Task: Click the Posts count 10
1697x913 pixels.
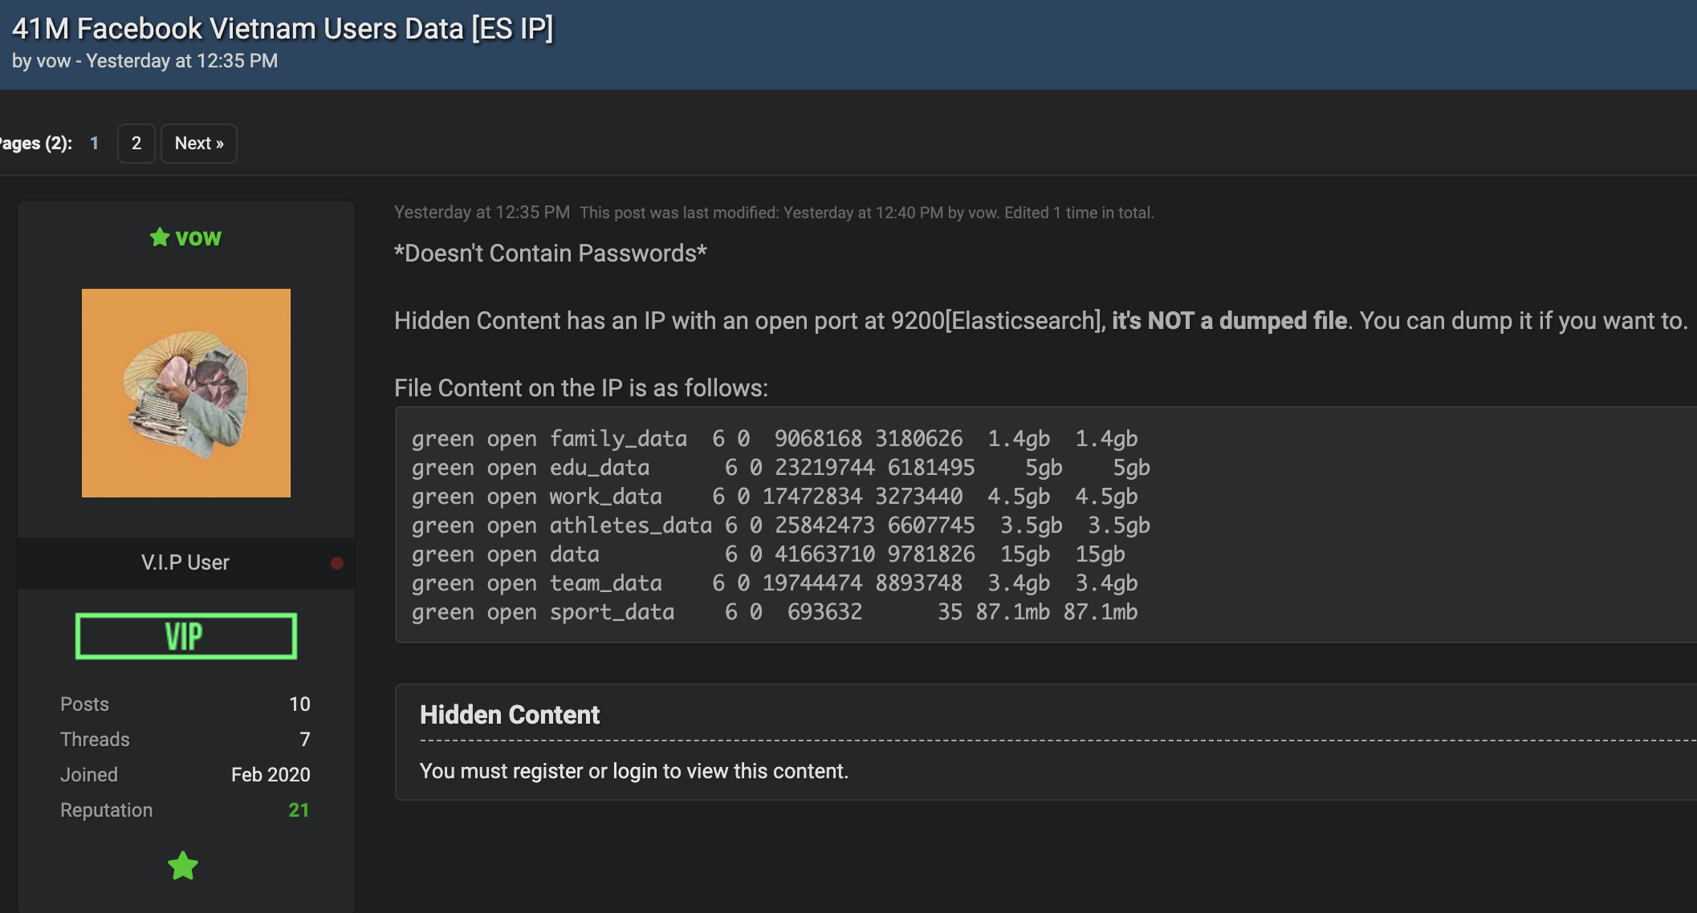Action: (x=299, y=704)
